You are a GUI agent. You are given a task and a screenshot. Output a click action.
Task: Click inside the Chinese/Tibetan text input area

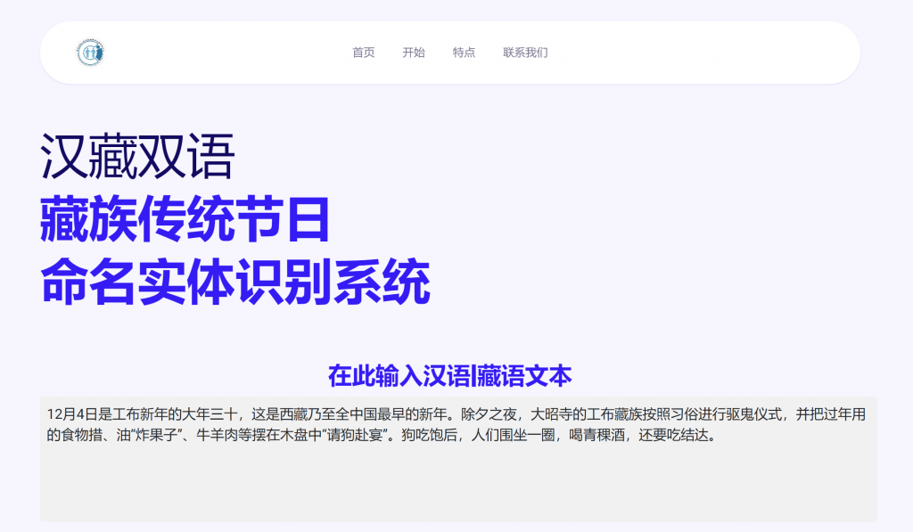coord(458,459)
